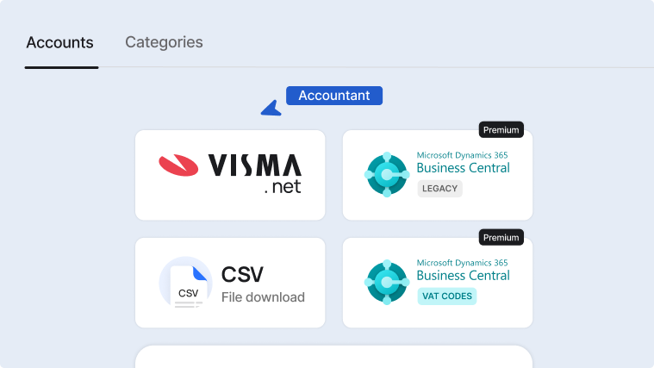Choose the Business Central Legacy card
This screenshot has width=654, height=368.
point(438,175)
